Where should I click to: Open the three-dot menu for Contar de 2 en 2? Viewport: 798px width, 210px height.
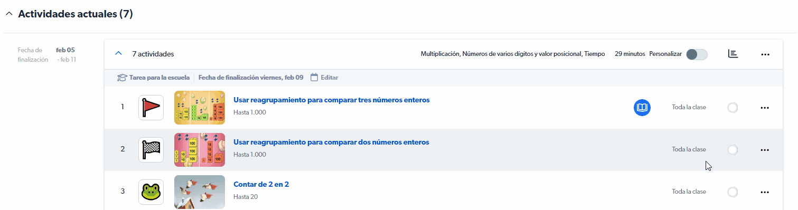(x=764, y=192)
